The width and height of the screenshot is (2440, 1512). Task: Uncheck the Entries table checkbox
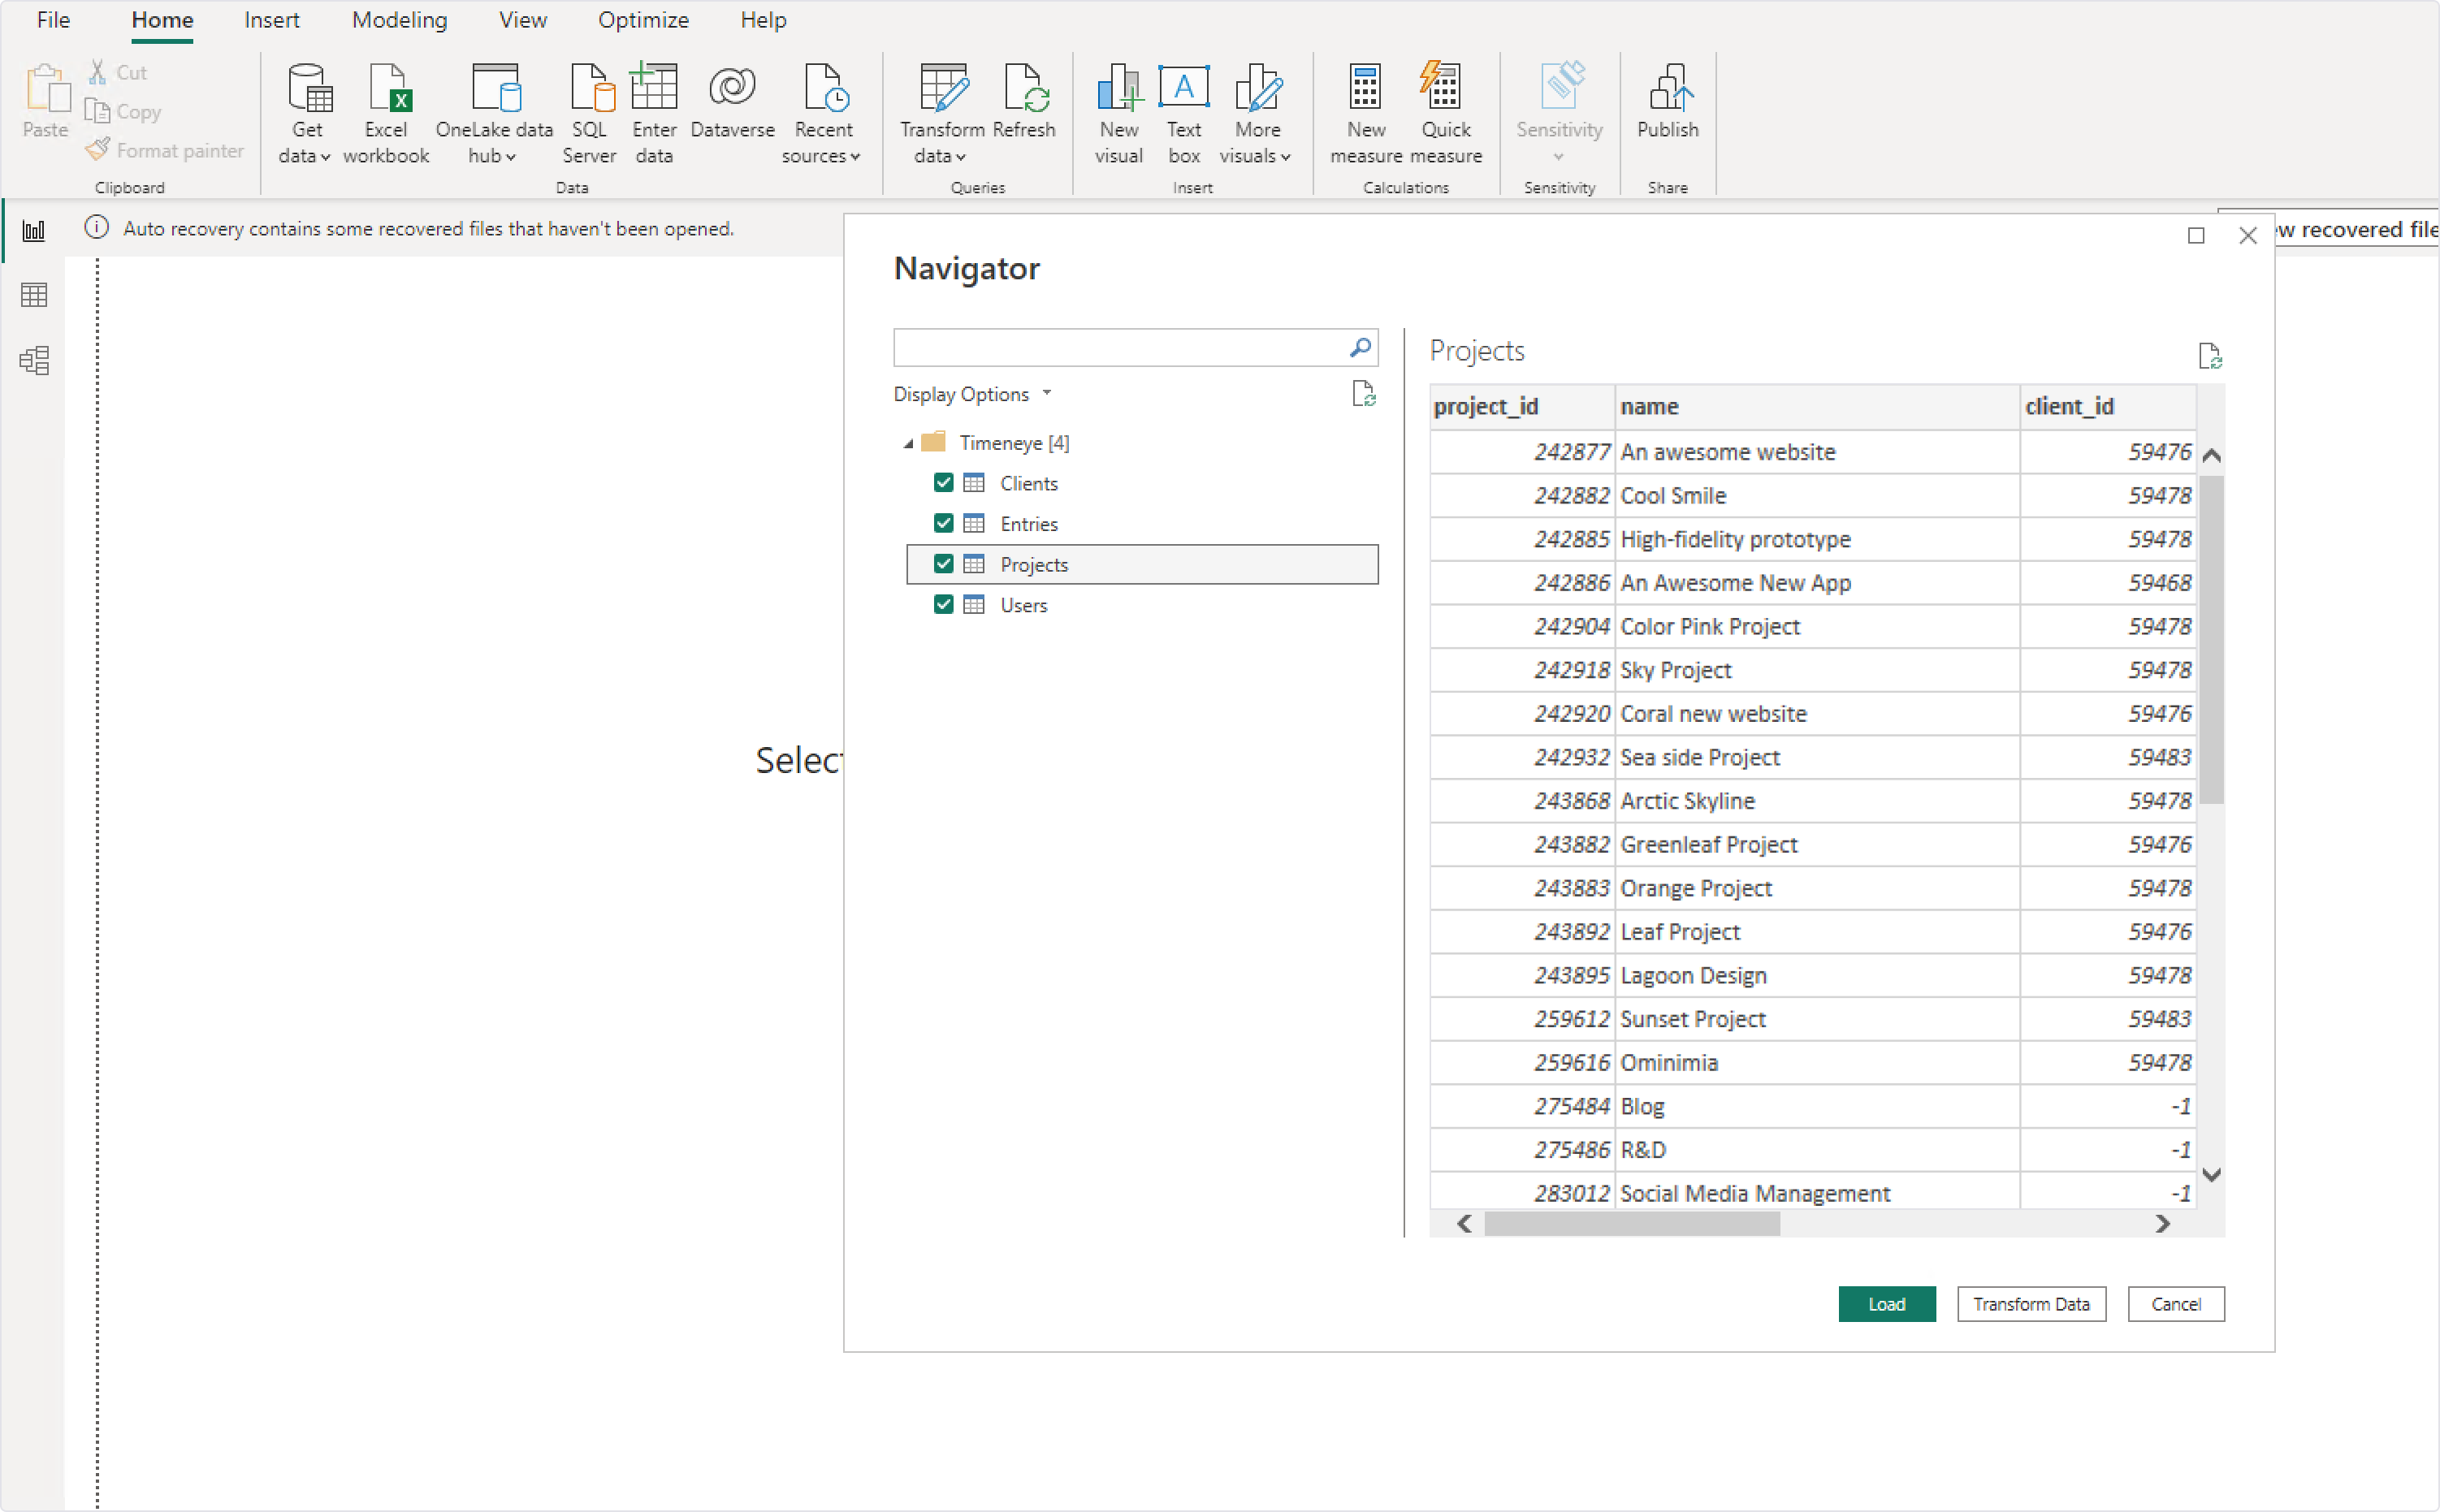tap(943, 523)
